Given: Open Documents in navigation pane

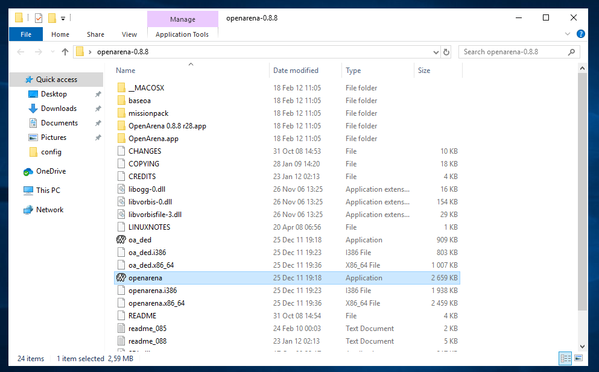Looking at the screenshot, I should pyautogui.click(x=59, y=123).
